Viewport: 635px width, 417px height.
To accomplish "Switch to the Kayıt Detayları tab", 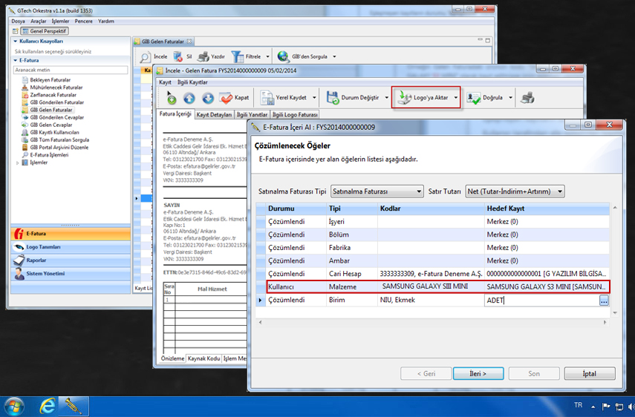I will click(215, 115).
